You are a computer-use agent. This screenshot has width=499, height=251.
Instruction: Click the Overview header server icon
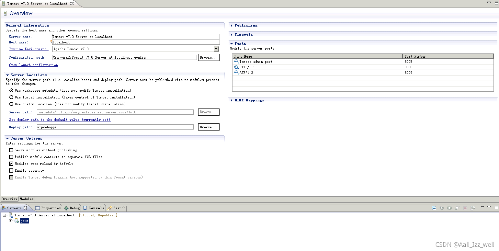(x=5, y=13)
